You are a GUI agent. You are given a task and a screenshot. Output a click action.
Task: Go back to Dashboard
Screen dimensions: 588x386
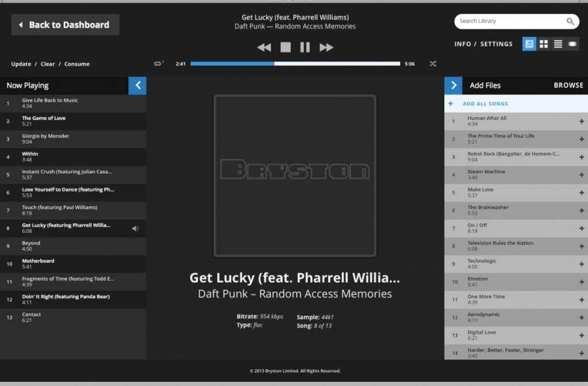65,25
